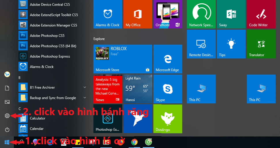Open the Skype tile
280x148 pixels.
pyautogui.click(x=168, y=89)
